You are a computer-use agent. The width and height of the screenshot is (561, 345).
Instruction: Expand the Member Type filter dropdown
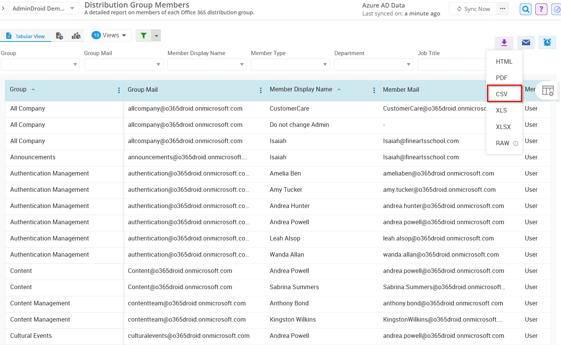(290, 65)
